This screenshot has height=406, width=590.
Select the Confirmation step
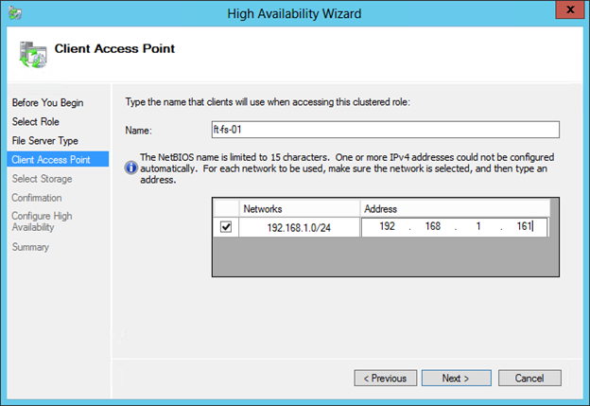point(37,198)
